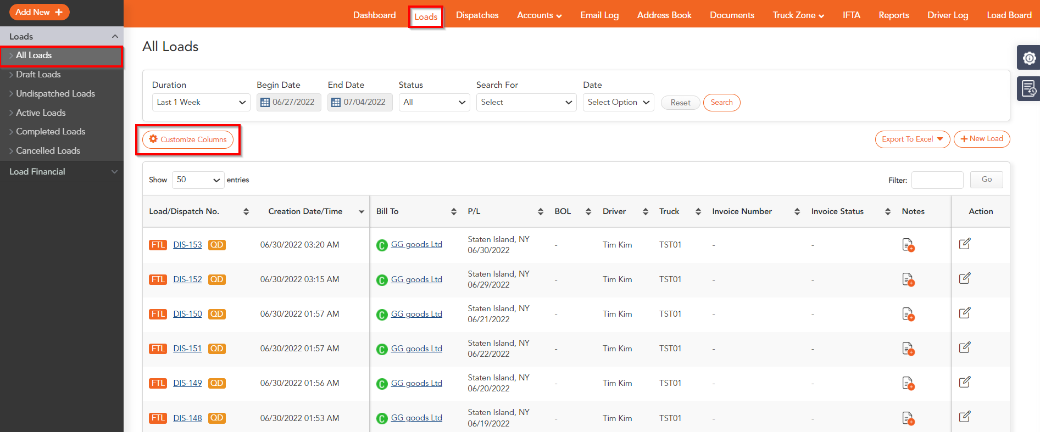Click the edit action icon for DIS-151
This screenshot has height=432, width=1040.
pyautogui.click(x=965, y=347)
